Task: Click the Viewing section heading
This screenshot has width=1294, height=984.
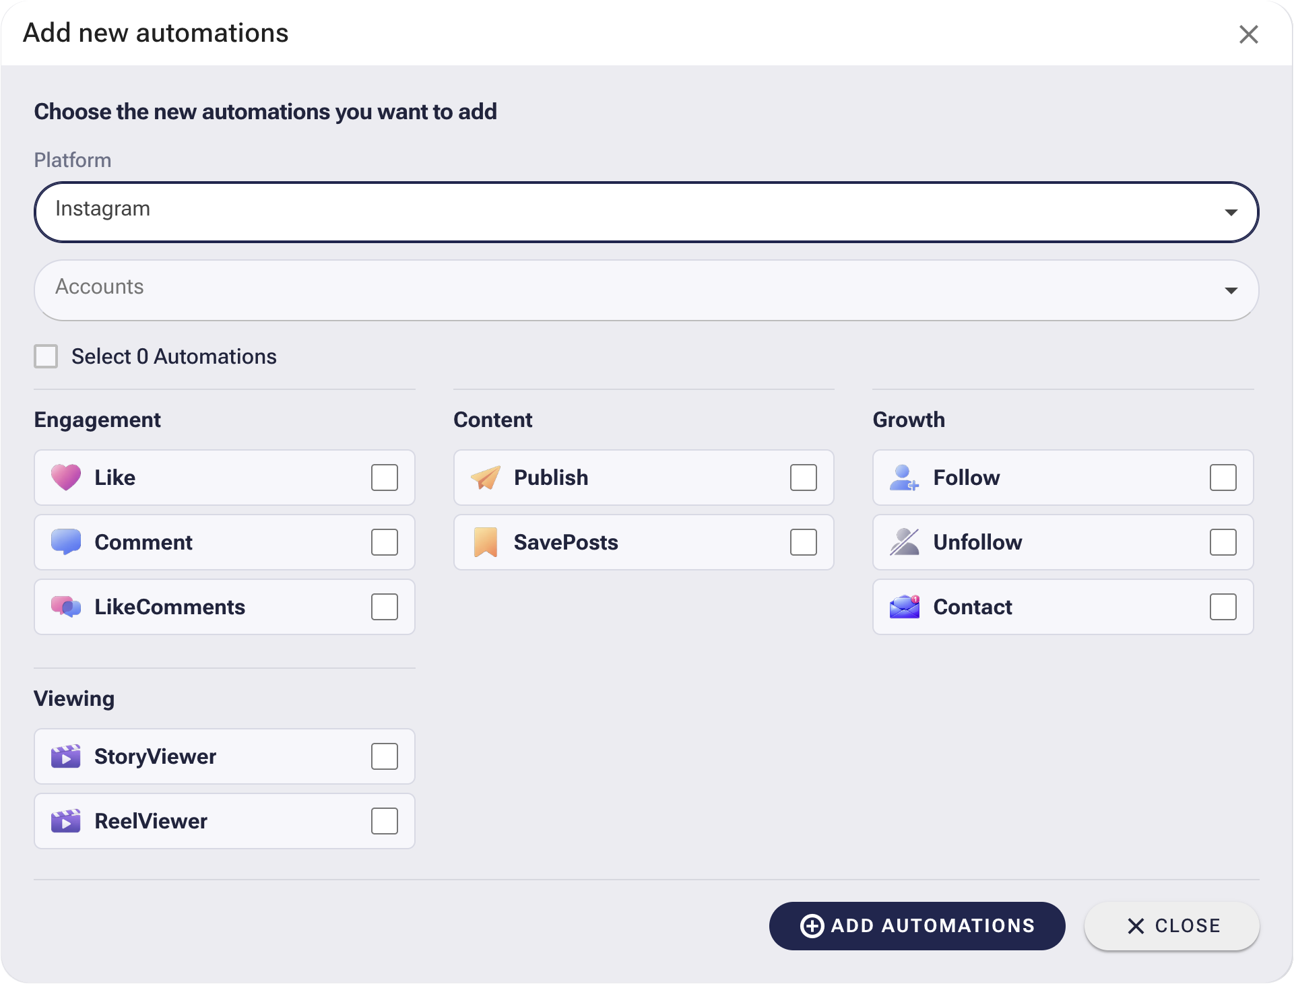Action: point(74,698)
